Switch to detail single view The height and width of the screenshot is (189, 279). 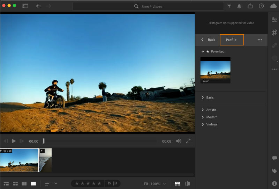pyautogui.click(x=33, y=183)
